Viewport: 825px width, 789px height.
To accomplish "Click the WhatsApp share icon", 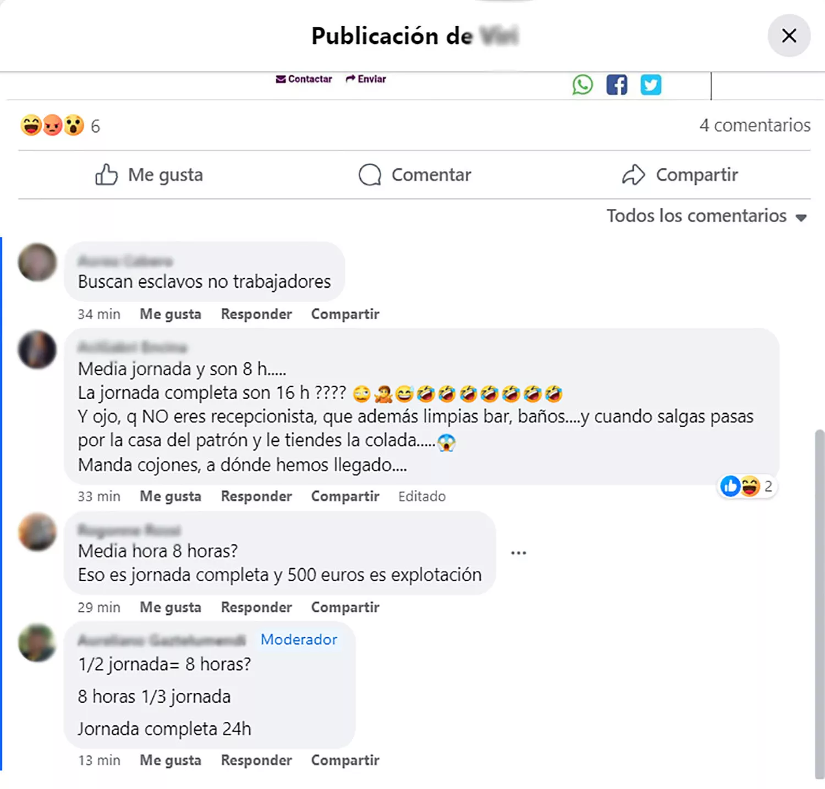I will 582,85.
